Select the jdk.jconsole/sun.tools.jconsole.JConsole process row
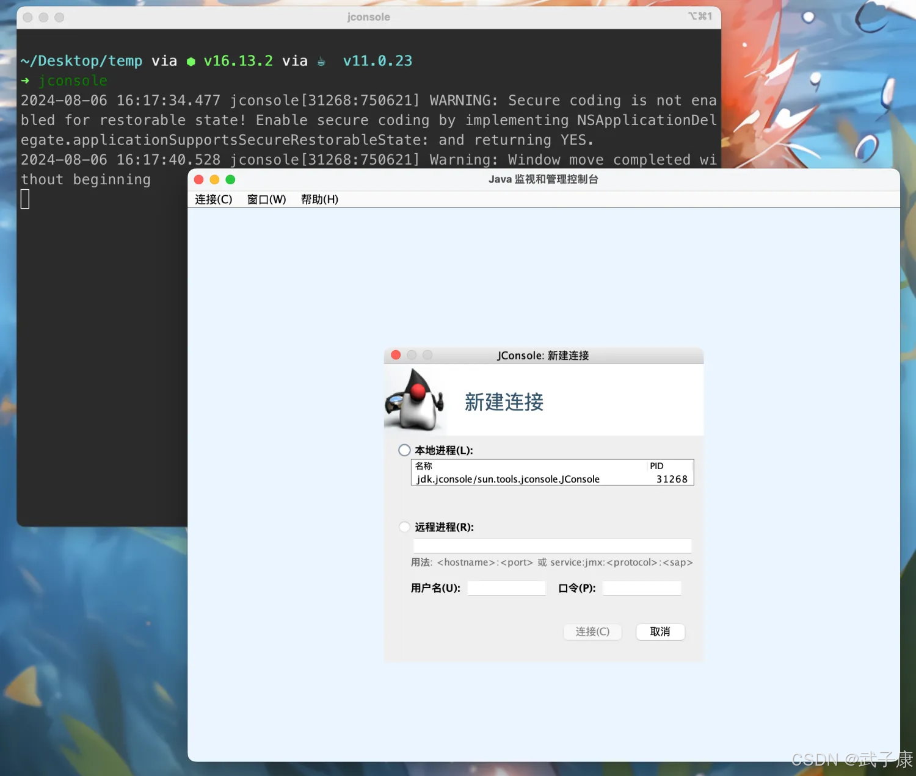This screenshot has width=916, height=776. click(x=552, y=479)
